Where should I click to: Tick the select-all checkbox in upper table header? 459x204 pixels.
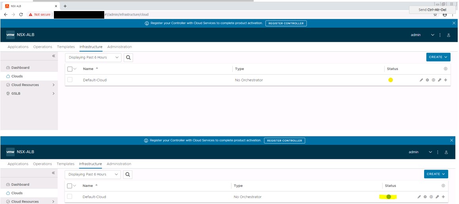click(70, 69)
